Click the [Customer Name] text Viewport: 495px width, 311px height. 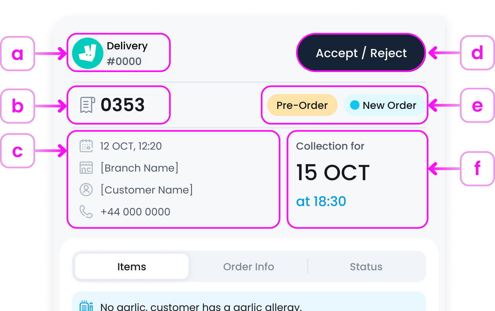[146, 190]
